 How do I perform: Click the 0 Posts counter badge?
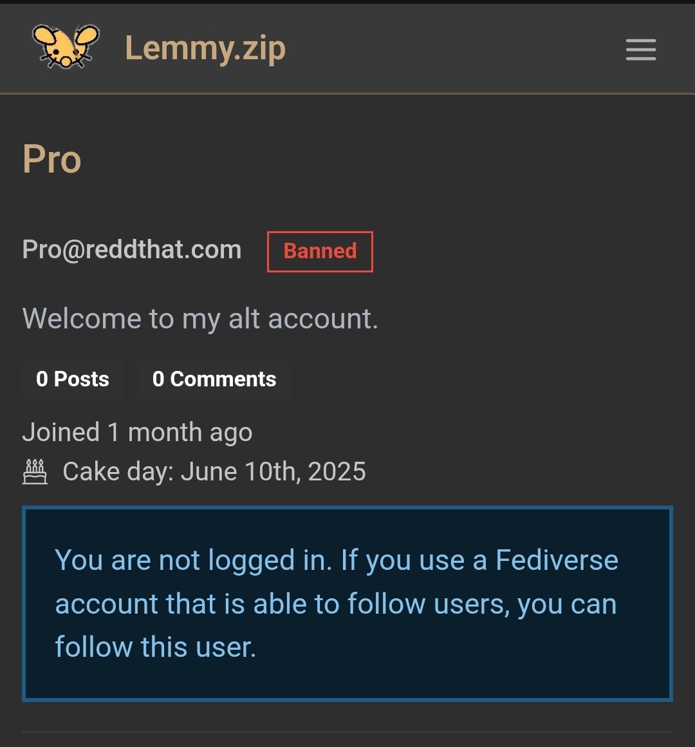(72, 379)
